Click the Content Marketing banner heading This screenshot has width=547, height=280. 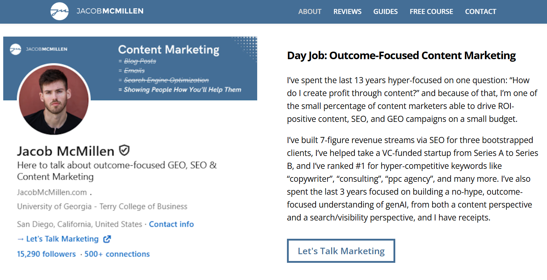(x=169, y=50)
